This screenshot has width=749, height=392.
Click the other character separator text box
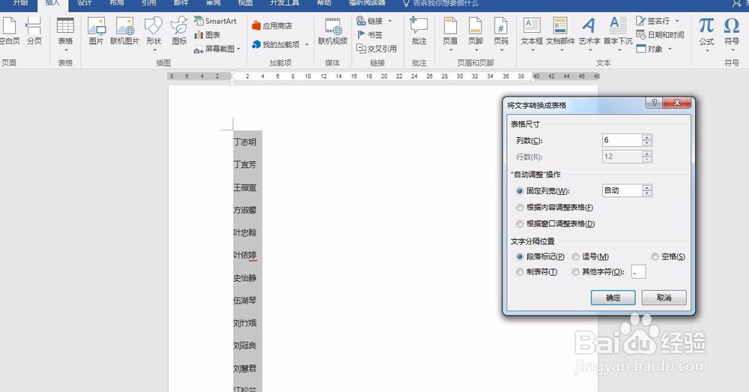639,272
